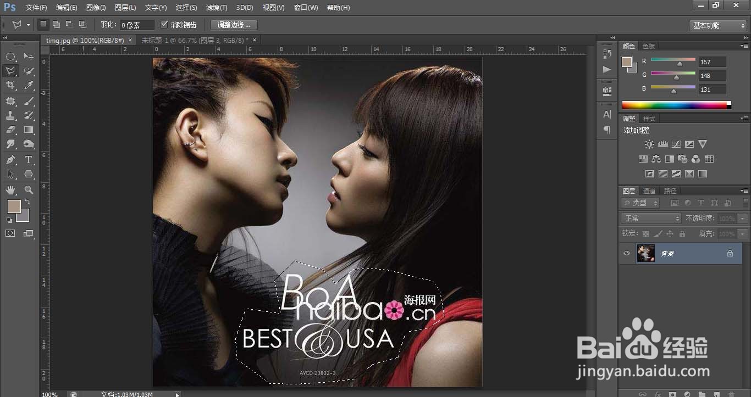Viewport: 751px width, 397px height.
Task: Add a Curves adjustment
Action: coord(676,144)
